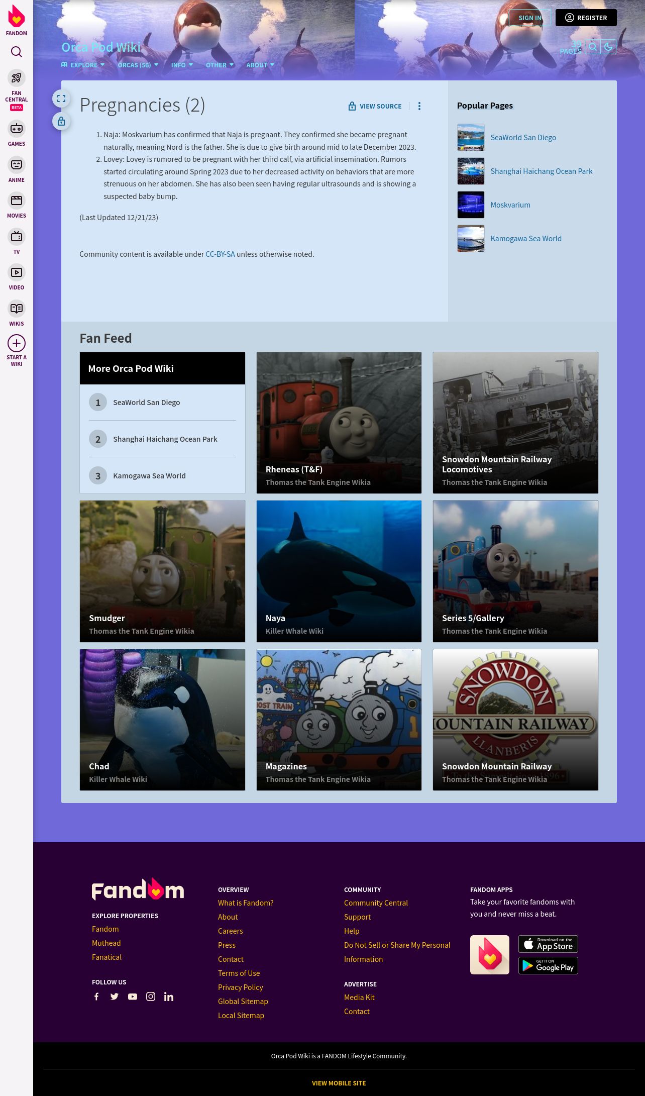Open Shanghai Haichang Ocean Park in Popular Pages
This screenshot has width=645, height=1096.
[x=542, y=171]
